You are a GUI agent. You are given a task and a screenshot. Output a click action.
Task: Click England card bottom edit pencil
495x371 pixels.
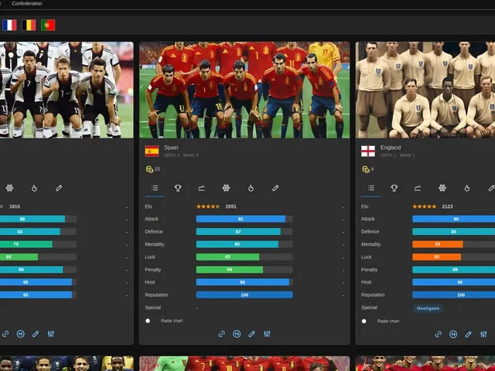click(x=468, y=334)
